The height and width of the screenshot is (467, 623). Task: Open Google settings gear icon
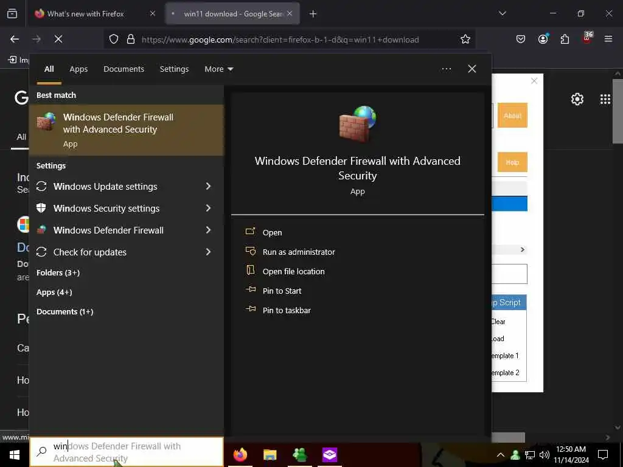[x=577, y=99]
